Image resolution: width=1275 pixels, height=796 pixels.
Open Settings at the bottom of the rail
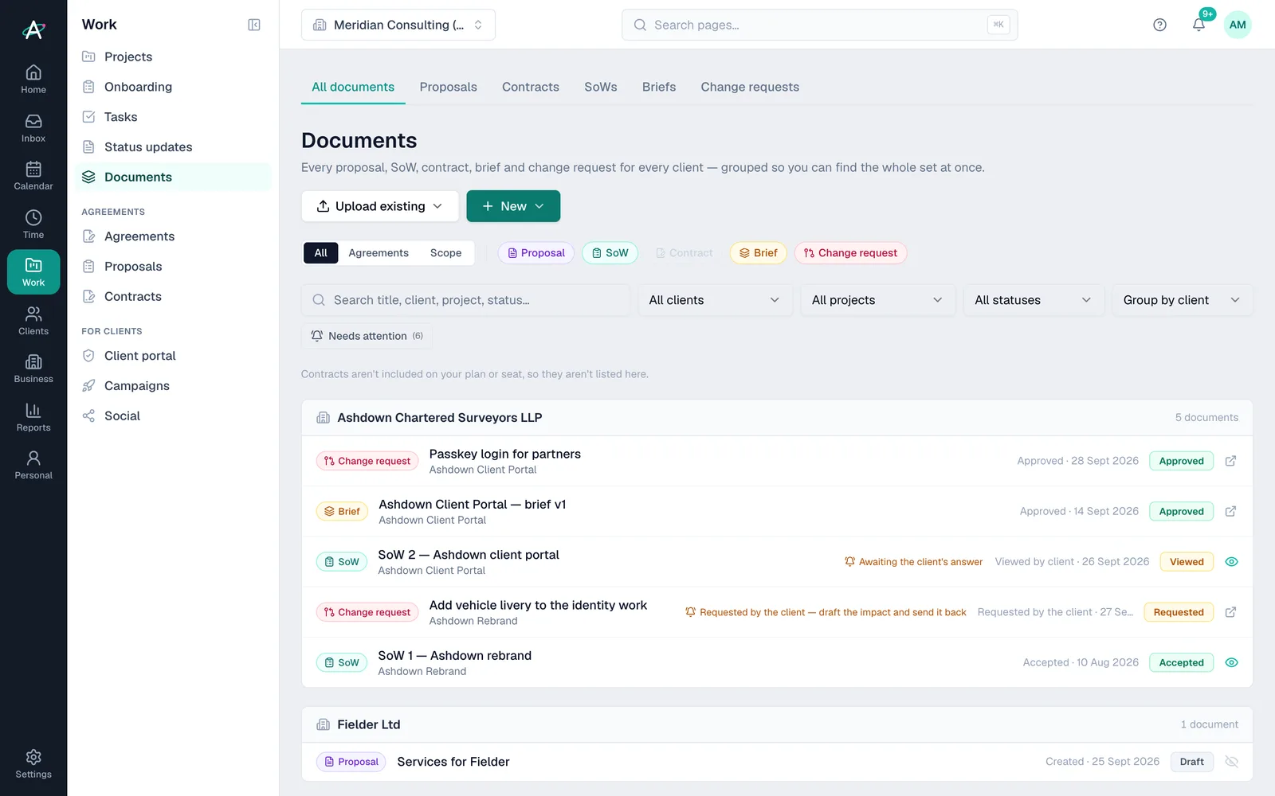coord(33,764)
